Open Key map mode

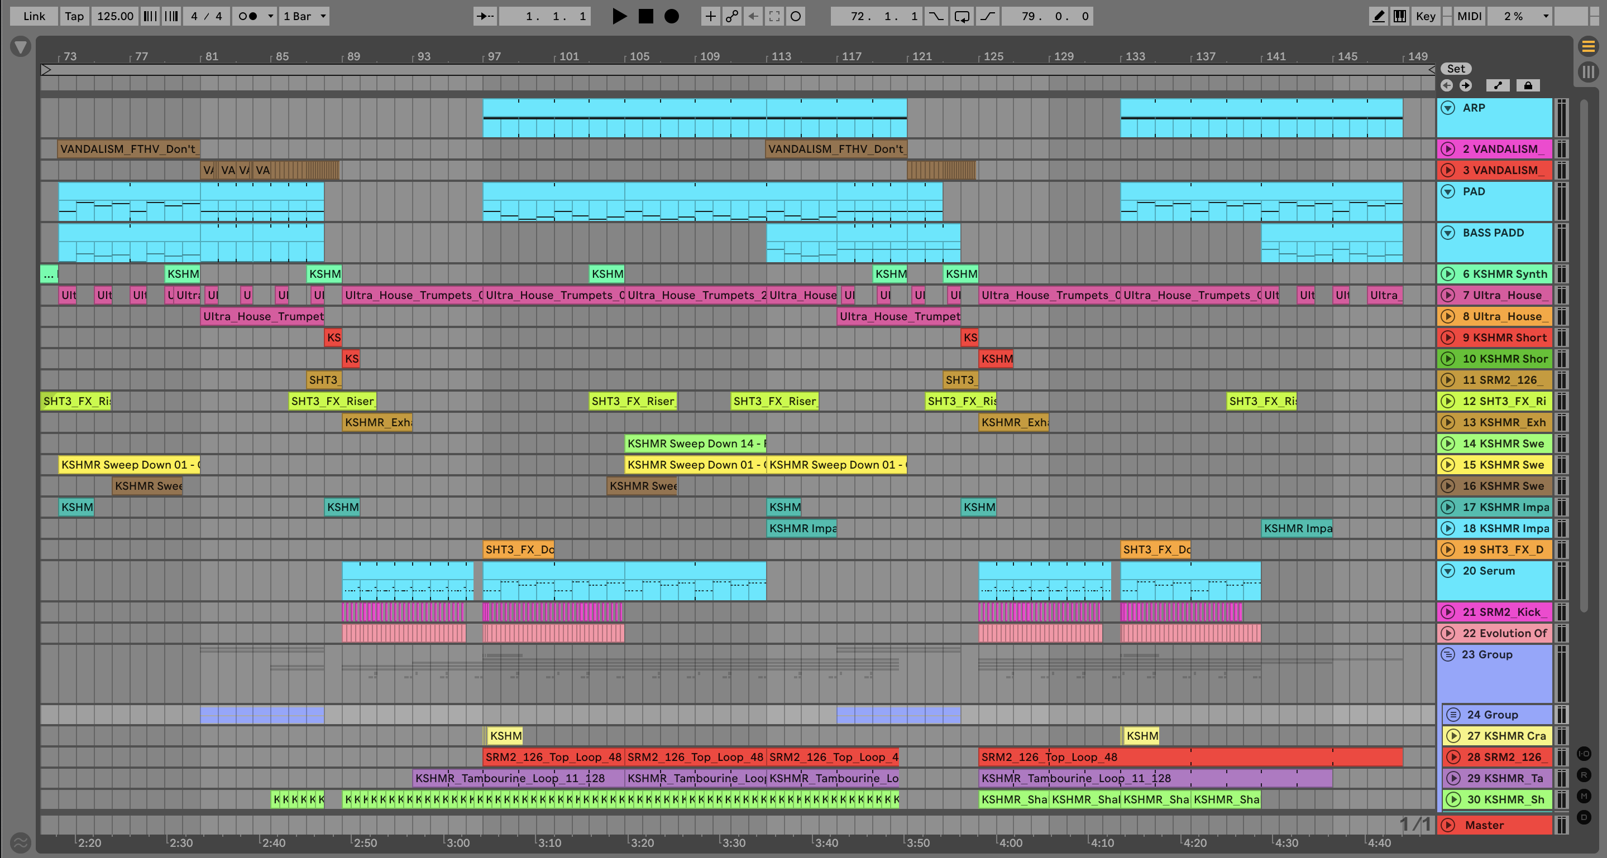[1425, 16]
